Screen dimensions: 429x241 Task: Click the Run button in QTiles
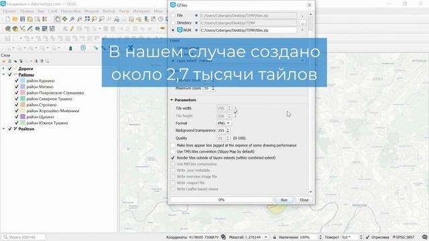pos(284,200)
